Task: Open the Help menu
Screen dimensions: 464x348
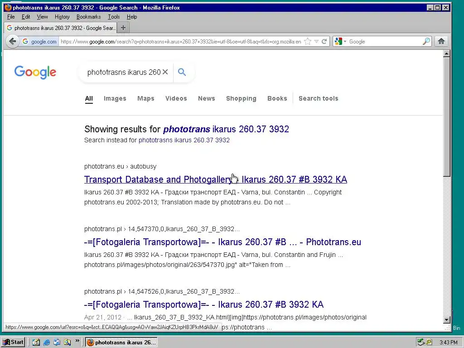Action: coord(132,17)
